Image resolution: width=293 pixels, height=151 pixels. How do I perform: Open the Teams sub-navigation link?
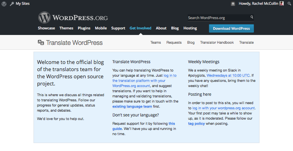tap(155, 43)
